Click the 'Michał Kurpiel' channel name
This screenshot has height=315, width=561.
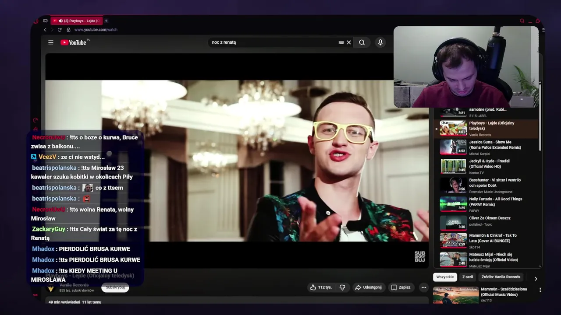point(480,154)
